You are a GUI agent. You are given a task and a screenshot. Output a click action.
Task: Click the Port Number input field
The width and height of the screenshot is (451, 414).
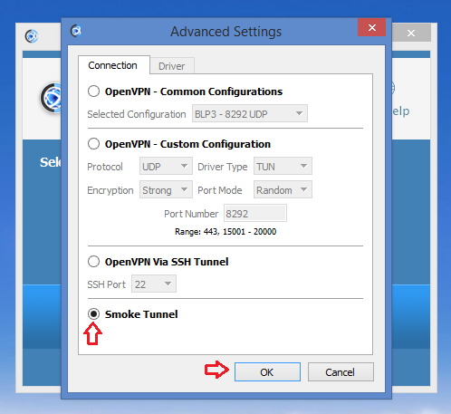click(255, 213)
